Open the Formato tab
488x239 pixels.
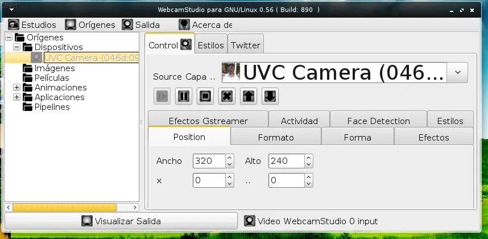[276, 137]
